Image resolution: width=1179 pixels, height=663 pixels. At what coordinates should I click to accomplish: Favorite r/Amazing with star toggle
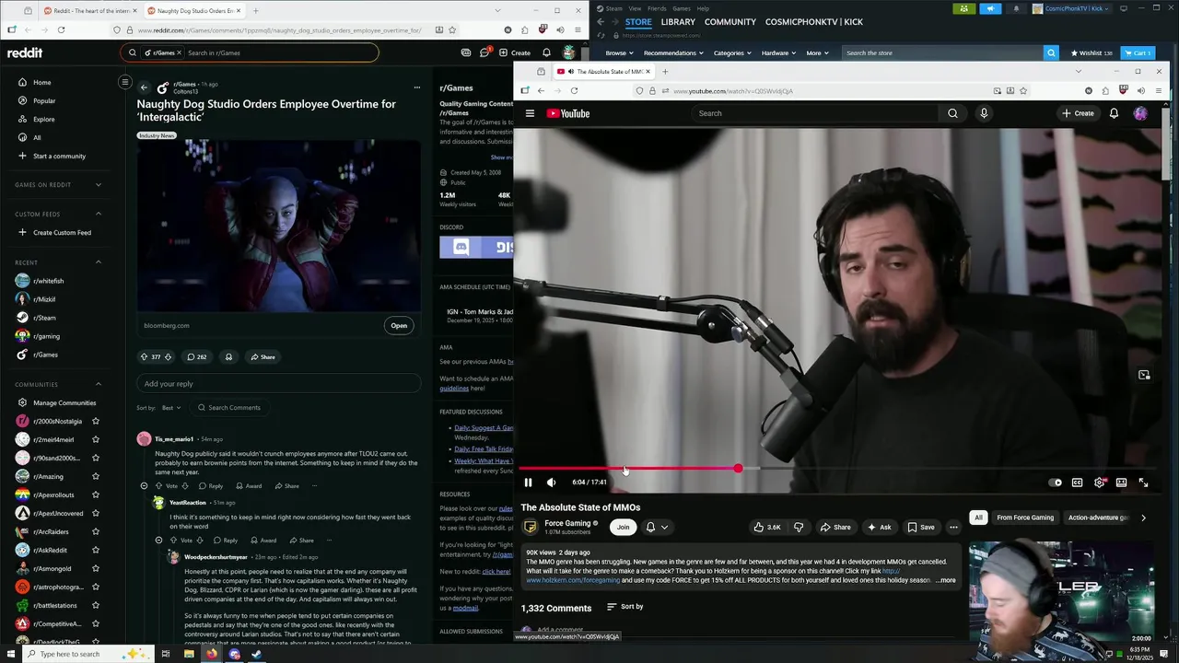pos(96,476)
